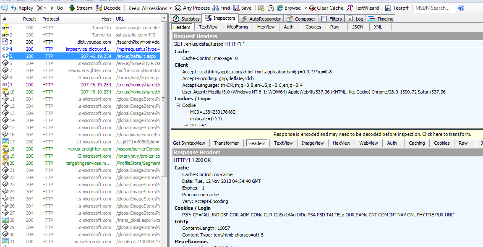Show the Timeline tab
The image size is (483, 247).
(x=381, y=19)
